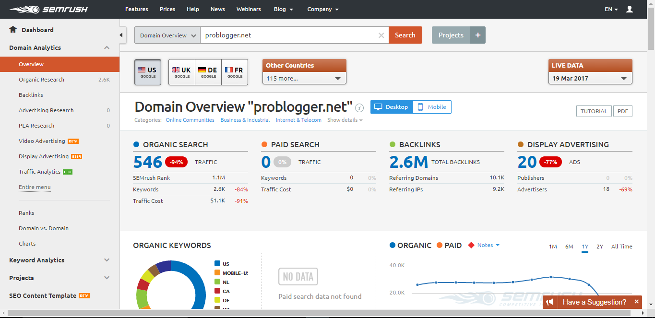The image size is (655, 318).
Task: Open the Tutorial button
Action: point(594,111)
